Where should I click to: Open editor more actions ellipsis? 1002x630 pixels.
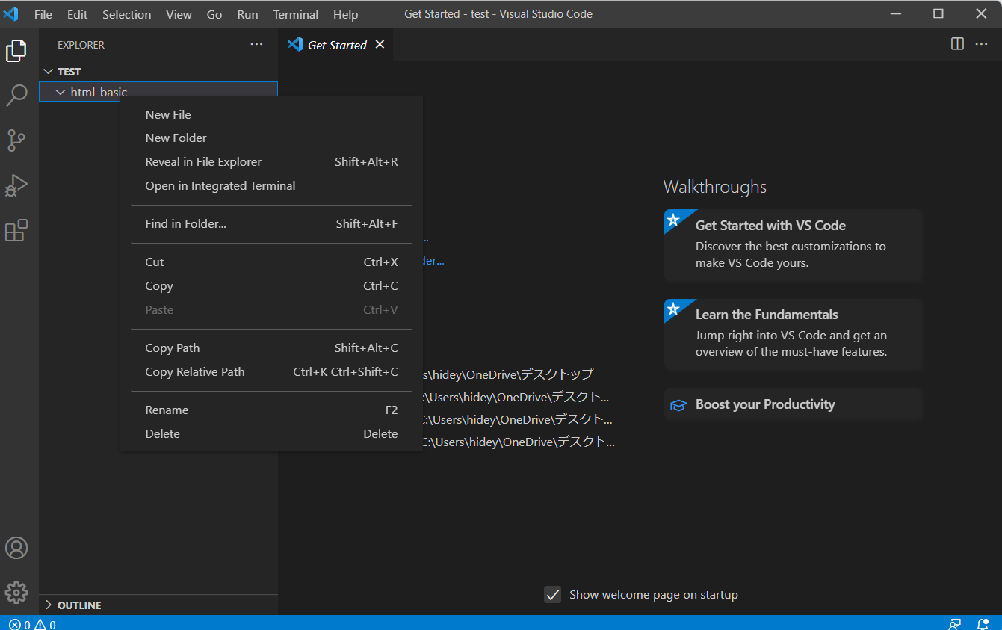point(981,44)
